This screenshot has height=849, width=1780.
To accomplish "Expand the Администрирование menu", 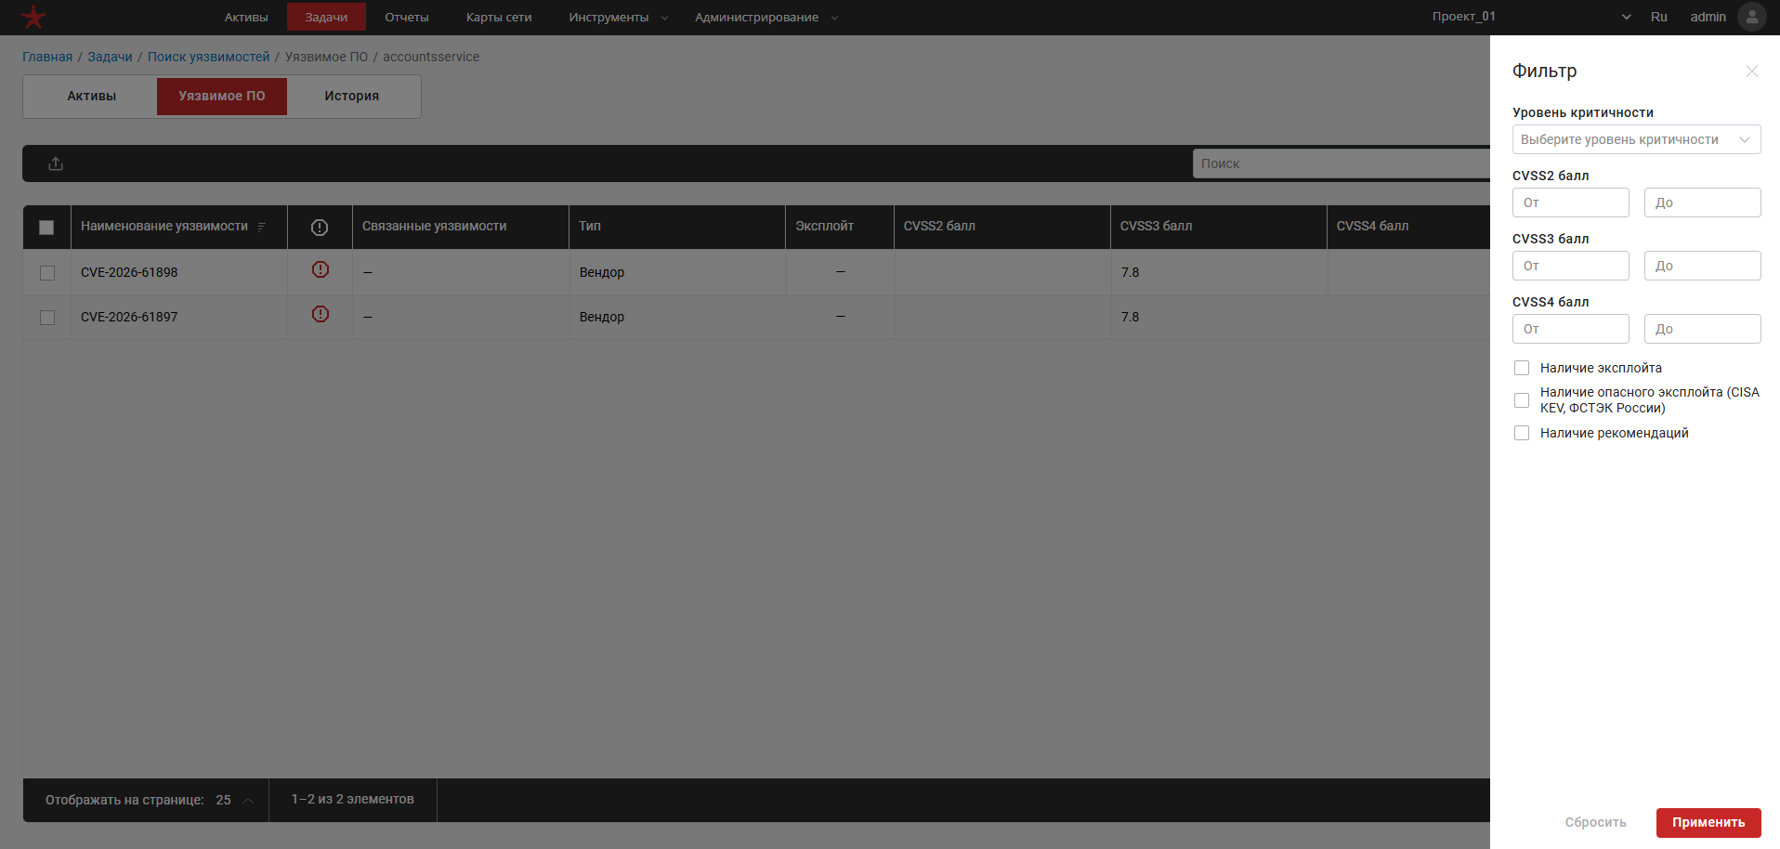I will tap(766, 18).
